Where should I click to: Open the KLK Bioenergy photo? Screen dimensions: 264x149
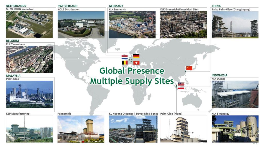click(x=235, y=129)
